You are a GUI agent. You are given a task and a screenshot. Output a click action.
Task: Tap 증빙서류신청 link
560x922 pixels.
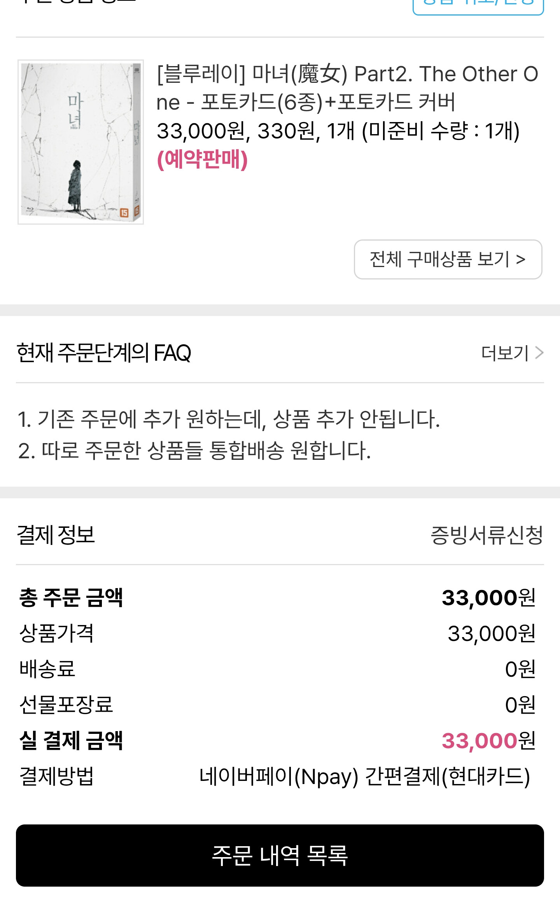tap(486, 535)
